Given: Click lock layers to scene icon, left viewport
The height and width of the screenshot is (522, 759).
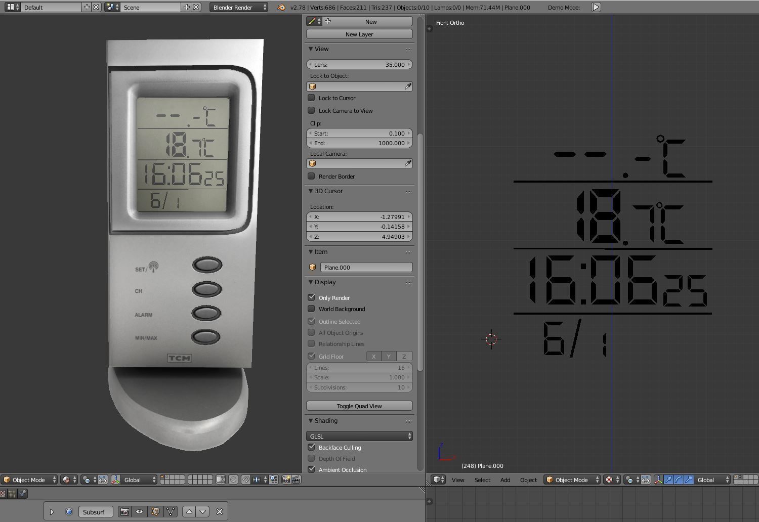Looking at the screenshot, I should pos(221,480).
